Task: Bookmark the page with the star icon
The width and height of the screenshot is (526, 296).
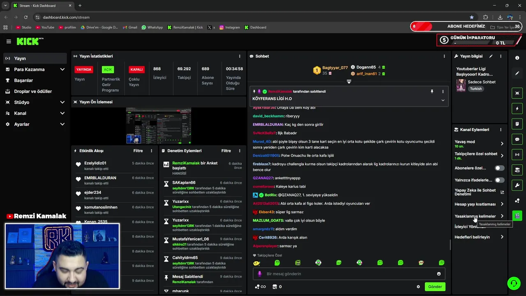Action: (x=472, y=17)
